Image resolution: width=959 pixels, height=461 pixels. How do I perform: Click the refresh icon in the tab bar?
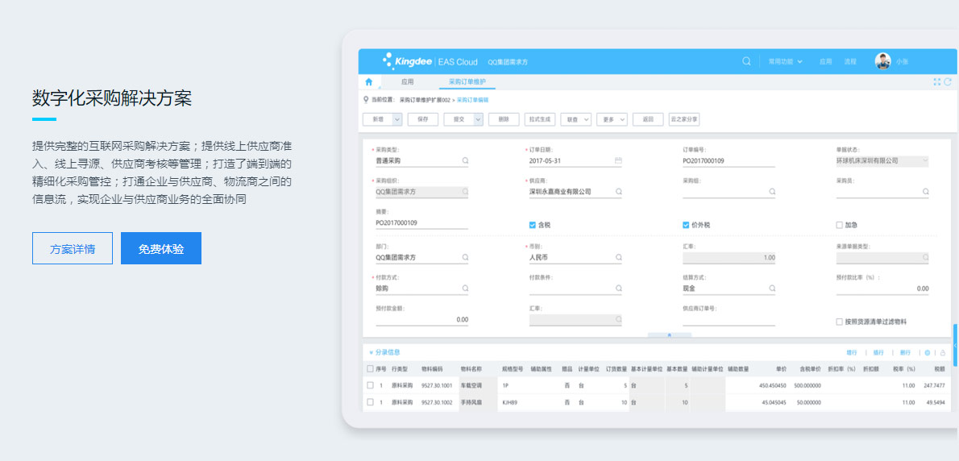(x=948, y=82)
